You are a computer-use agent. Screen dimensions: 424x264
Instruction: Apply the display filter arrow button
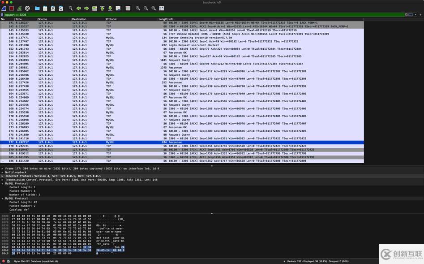click(411, 15)
